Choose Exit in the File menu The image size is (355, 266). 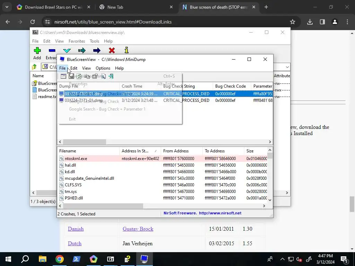pos(72,119)
